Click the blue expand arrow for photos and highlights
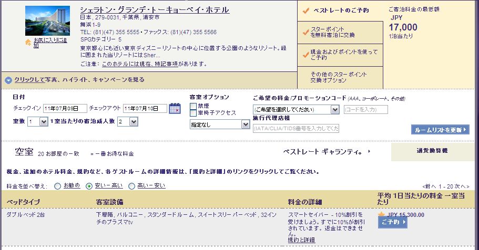 [8, 80]
